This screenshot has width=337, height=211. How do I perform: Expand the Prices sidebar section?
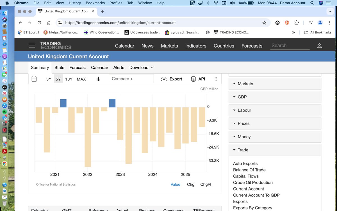[275, 124]
